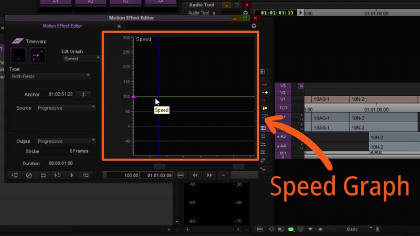420x236 pixels.
Task: Expand the Type Both Fields dropdown
Action: click(50, 76)
